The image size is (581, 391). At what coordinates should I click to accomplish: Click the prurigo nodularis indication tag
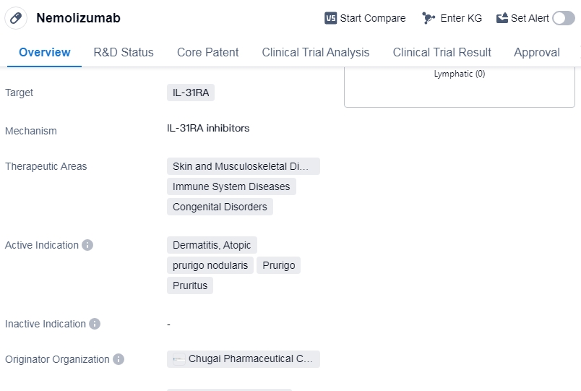coord(210,265)
